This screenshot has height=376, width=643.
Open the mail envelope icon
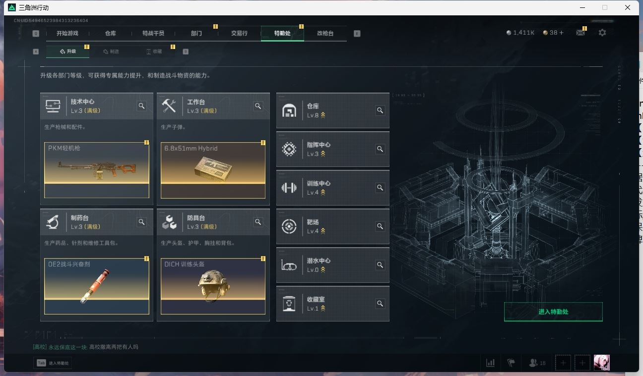tap(580, 33)
